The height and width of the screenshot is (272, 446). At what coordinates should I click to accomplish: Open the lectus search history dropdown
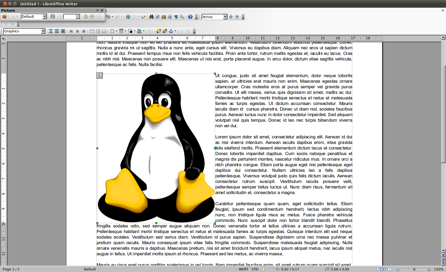tap(225, 17)
